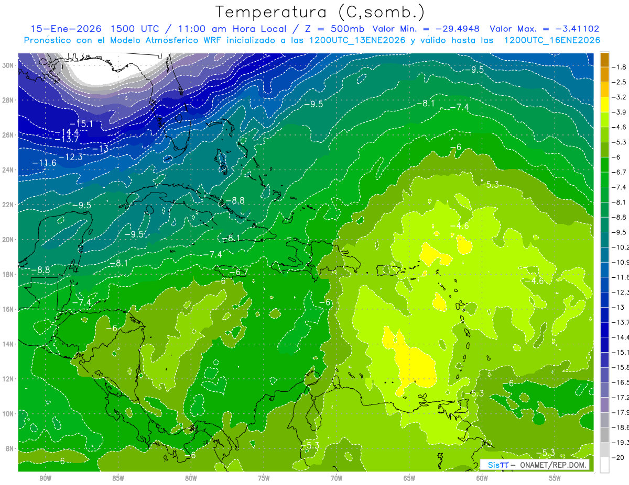
Task: Click the -13.7 contour label on the map
Action: point(67,139)
